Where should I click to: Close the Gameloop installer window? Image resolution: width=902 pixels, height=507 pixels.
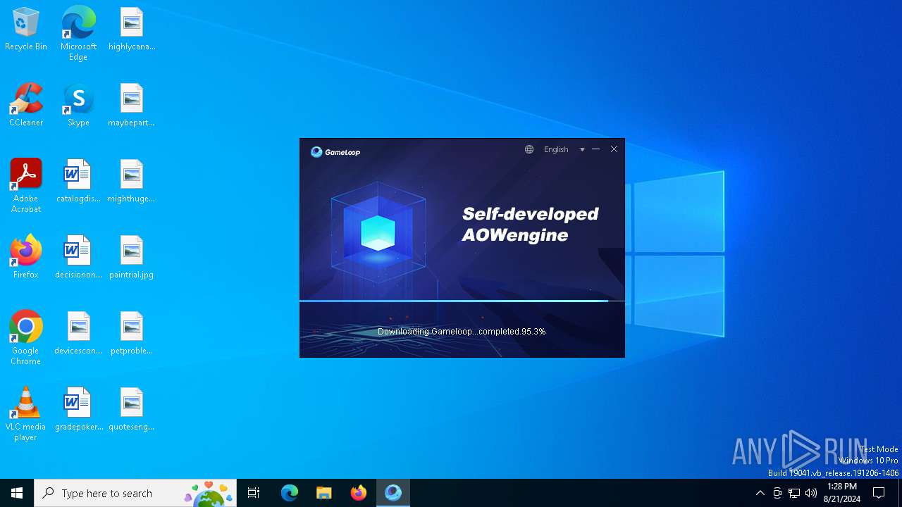(x=614, y=149)
